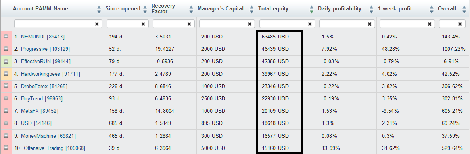Clear the Daily profitability filter field
The width and height of the screenshot is (470, 154).
coord(370,24)
